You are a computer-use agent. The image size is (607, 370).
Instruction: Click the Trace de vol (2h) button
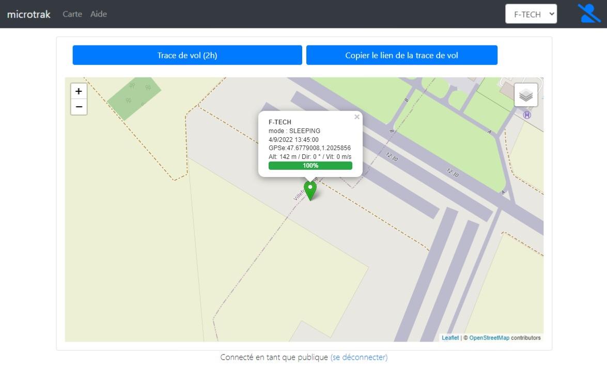(187, 55)
